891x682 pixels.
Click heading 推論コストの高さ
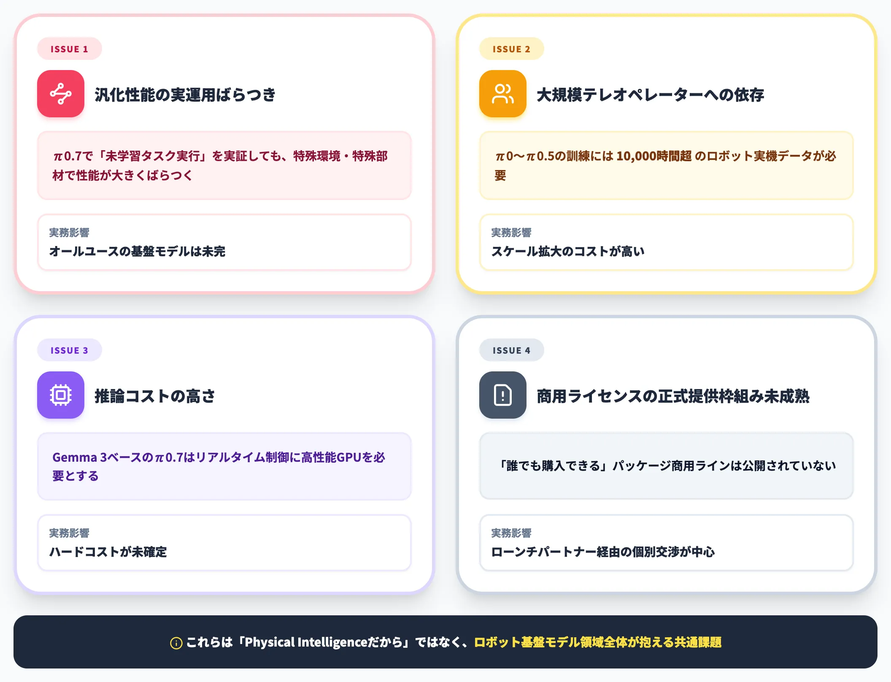coord(155,396)
